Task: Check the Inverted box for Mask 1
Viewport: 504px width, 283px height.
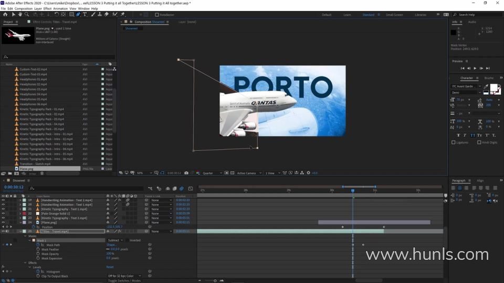Action: (127, 240)
